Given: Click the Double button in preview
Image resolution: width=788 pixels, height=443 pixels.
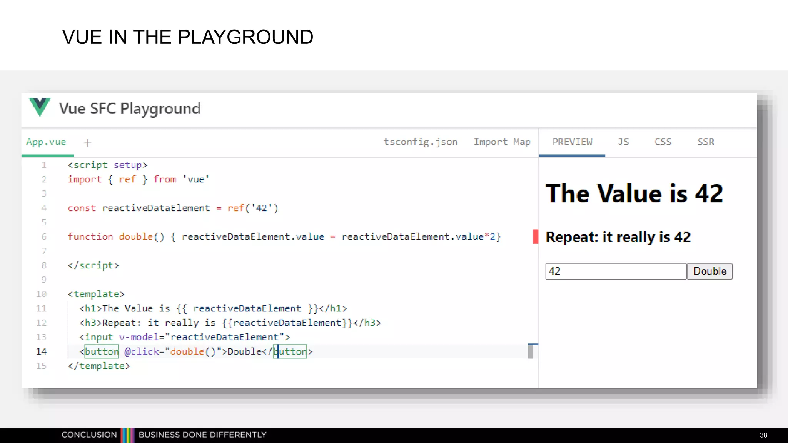Looking at the screenshot, I should [x=710, y=271].
